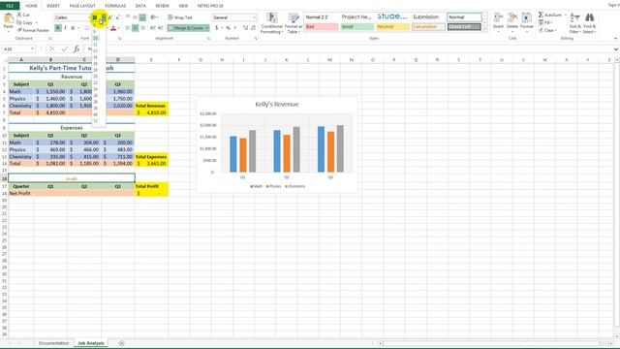Toggle Italic formatting
The image size is (620, 349).
65,28
